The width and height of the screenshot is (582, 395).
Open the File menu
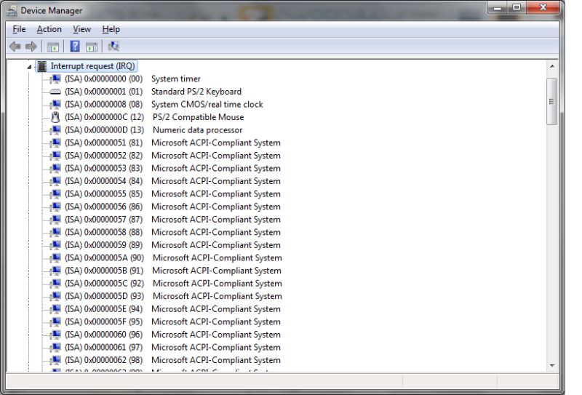[x=19, y=29]
